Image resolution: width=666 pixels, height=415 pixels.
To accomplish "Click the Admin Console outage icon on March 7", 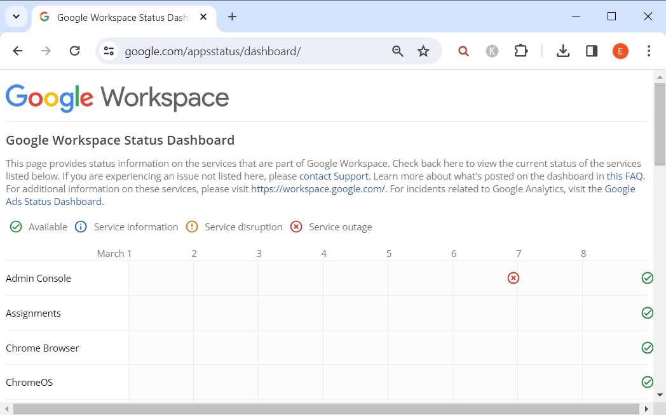I will click(513, 278).
